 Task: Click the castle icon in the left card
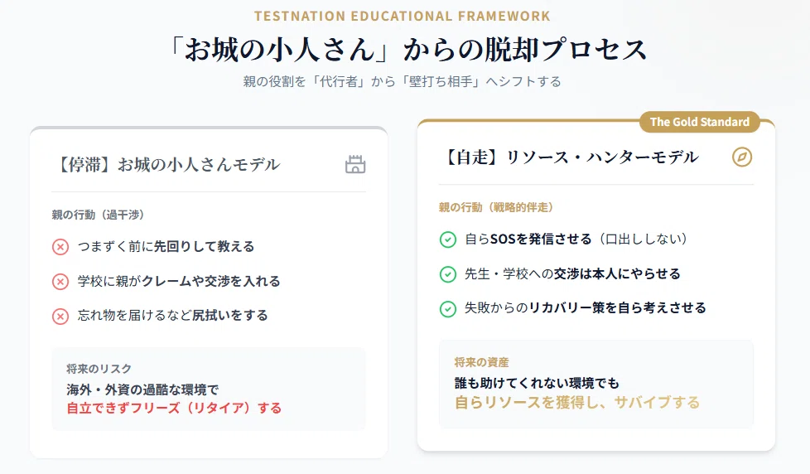point(355,164)
